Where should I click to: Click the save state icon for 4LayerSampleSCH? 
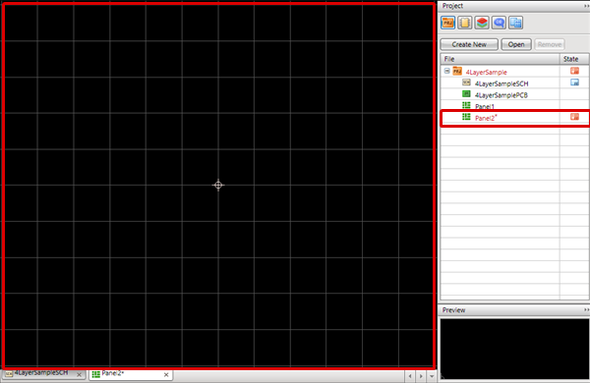click(574, 82)
